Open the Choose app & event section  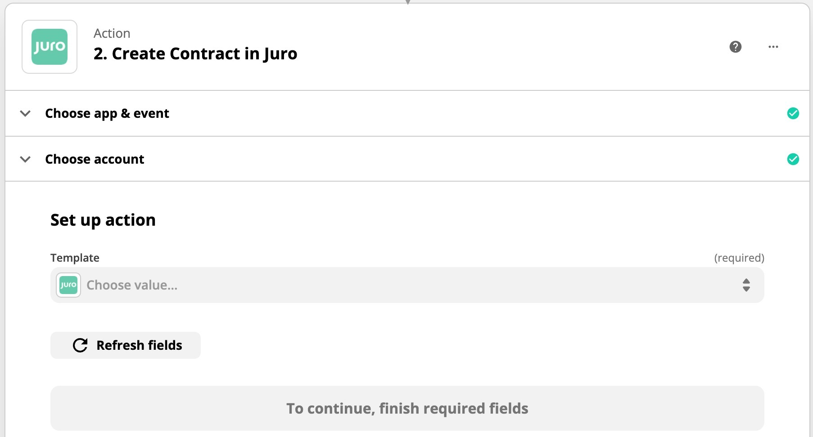(107, 113)
